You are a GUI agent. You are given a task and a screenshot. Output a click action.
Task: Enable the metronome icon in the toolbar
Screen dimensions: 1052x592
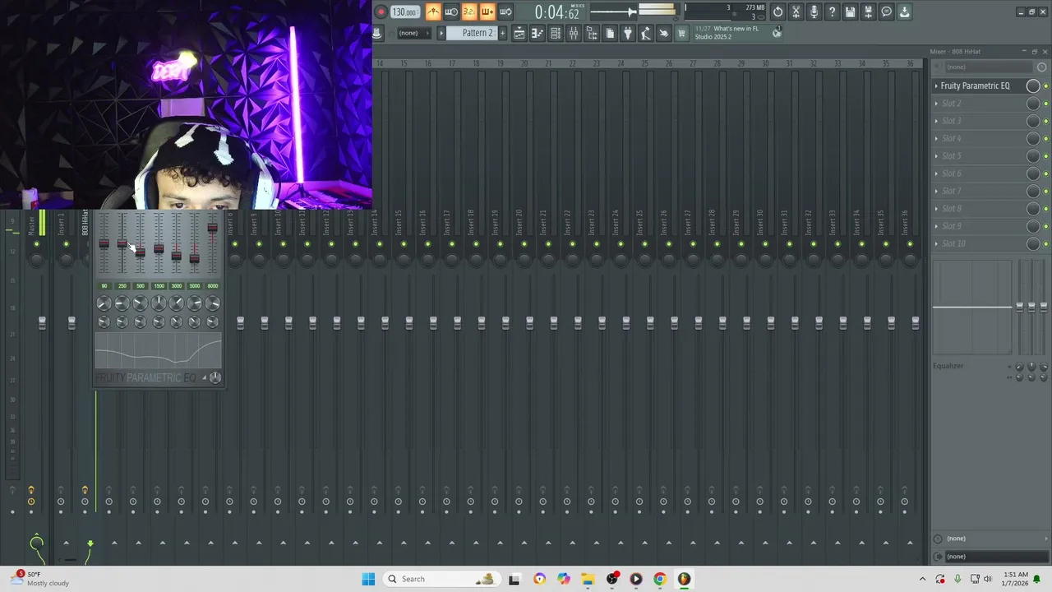coord(433,12)
